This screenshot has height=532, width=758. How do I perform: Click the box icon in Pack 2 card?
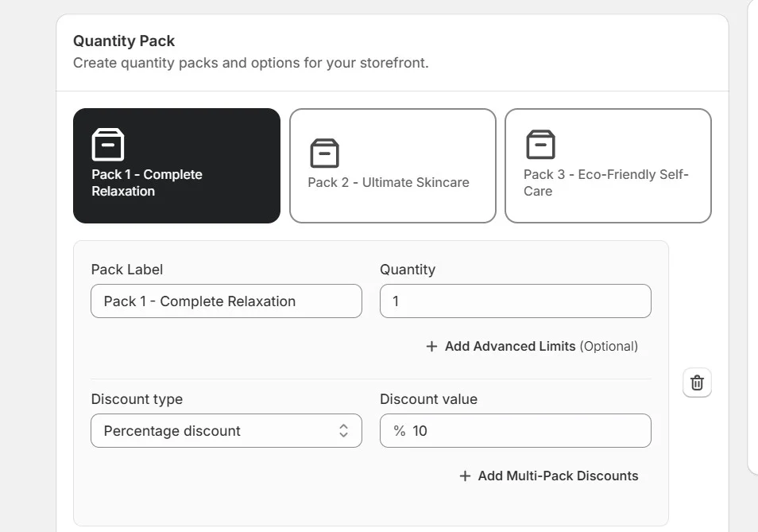tap(324, 153)
